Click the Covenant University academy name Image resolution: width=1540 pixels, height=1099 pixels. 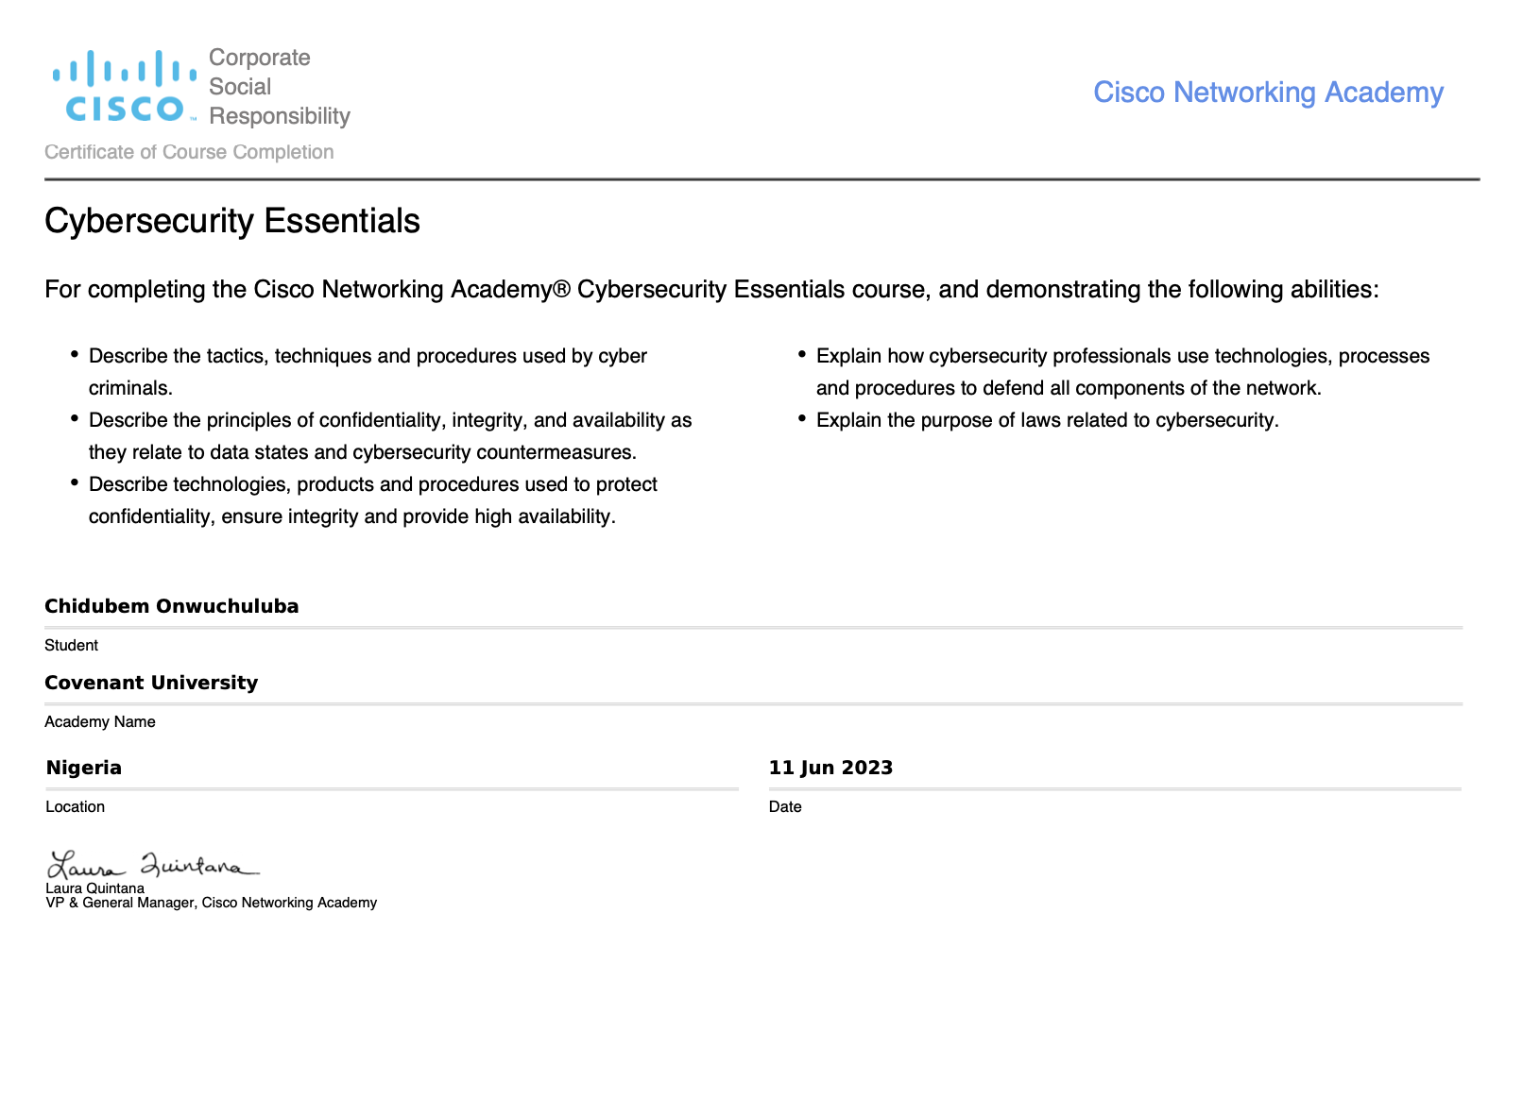click(151, 683)
